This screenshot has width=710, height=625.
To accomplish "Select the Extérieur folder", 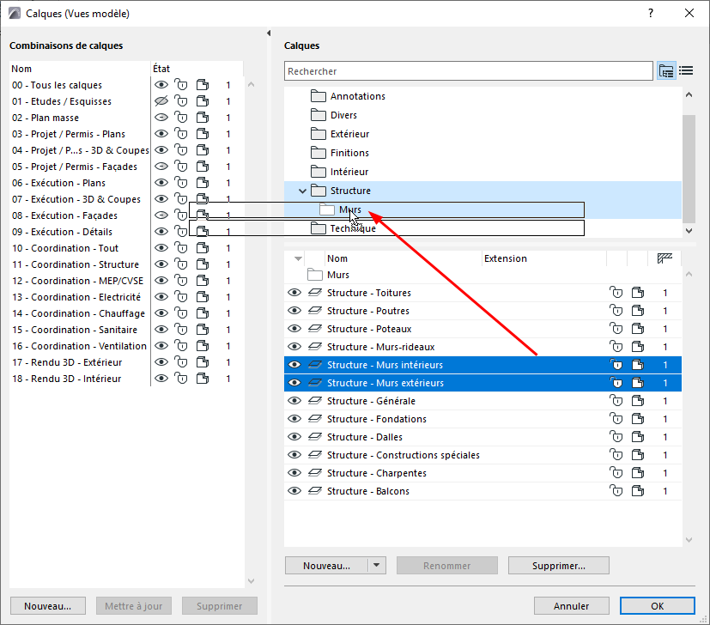I will click(349, 134).
